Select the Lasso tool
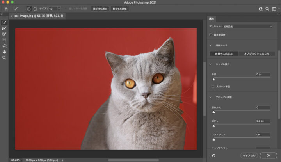The image size is (281, 162). click(x=4, y=46)
